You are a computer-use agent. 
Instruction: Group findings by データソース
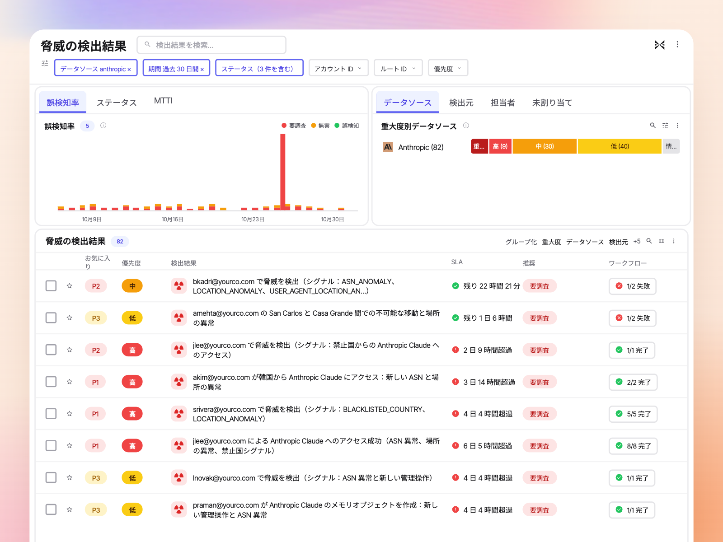pyautogui.click(x=585, y=242)
